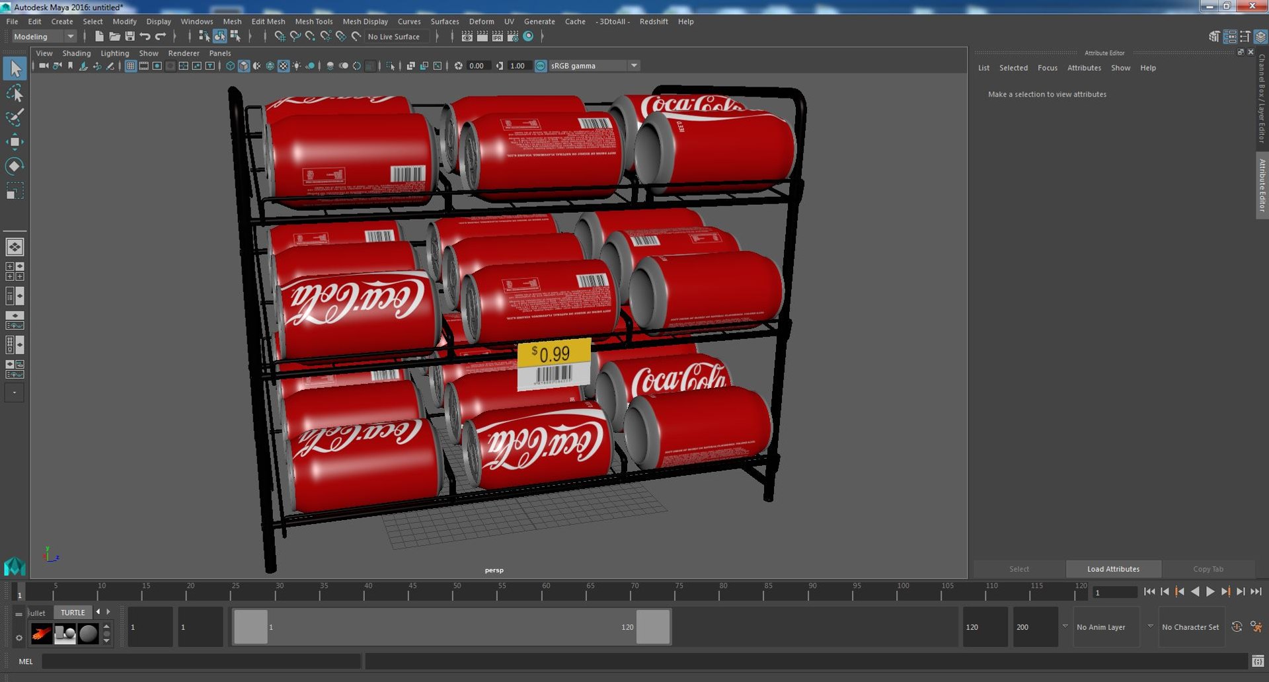
Task: Choose the Paint Selection tool
Action: point(15,118)
